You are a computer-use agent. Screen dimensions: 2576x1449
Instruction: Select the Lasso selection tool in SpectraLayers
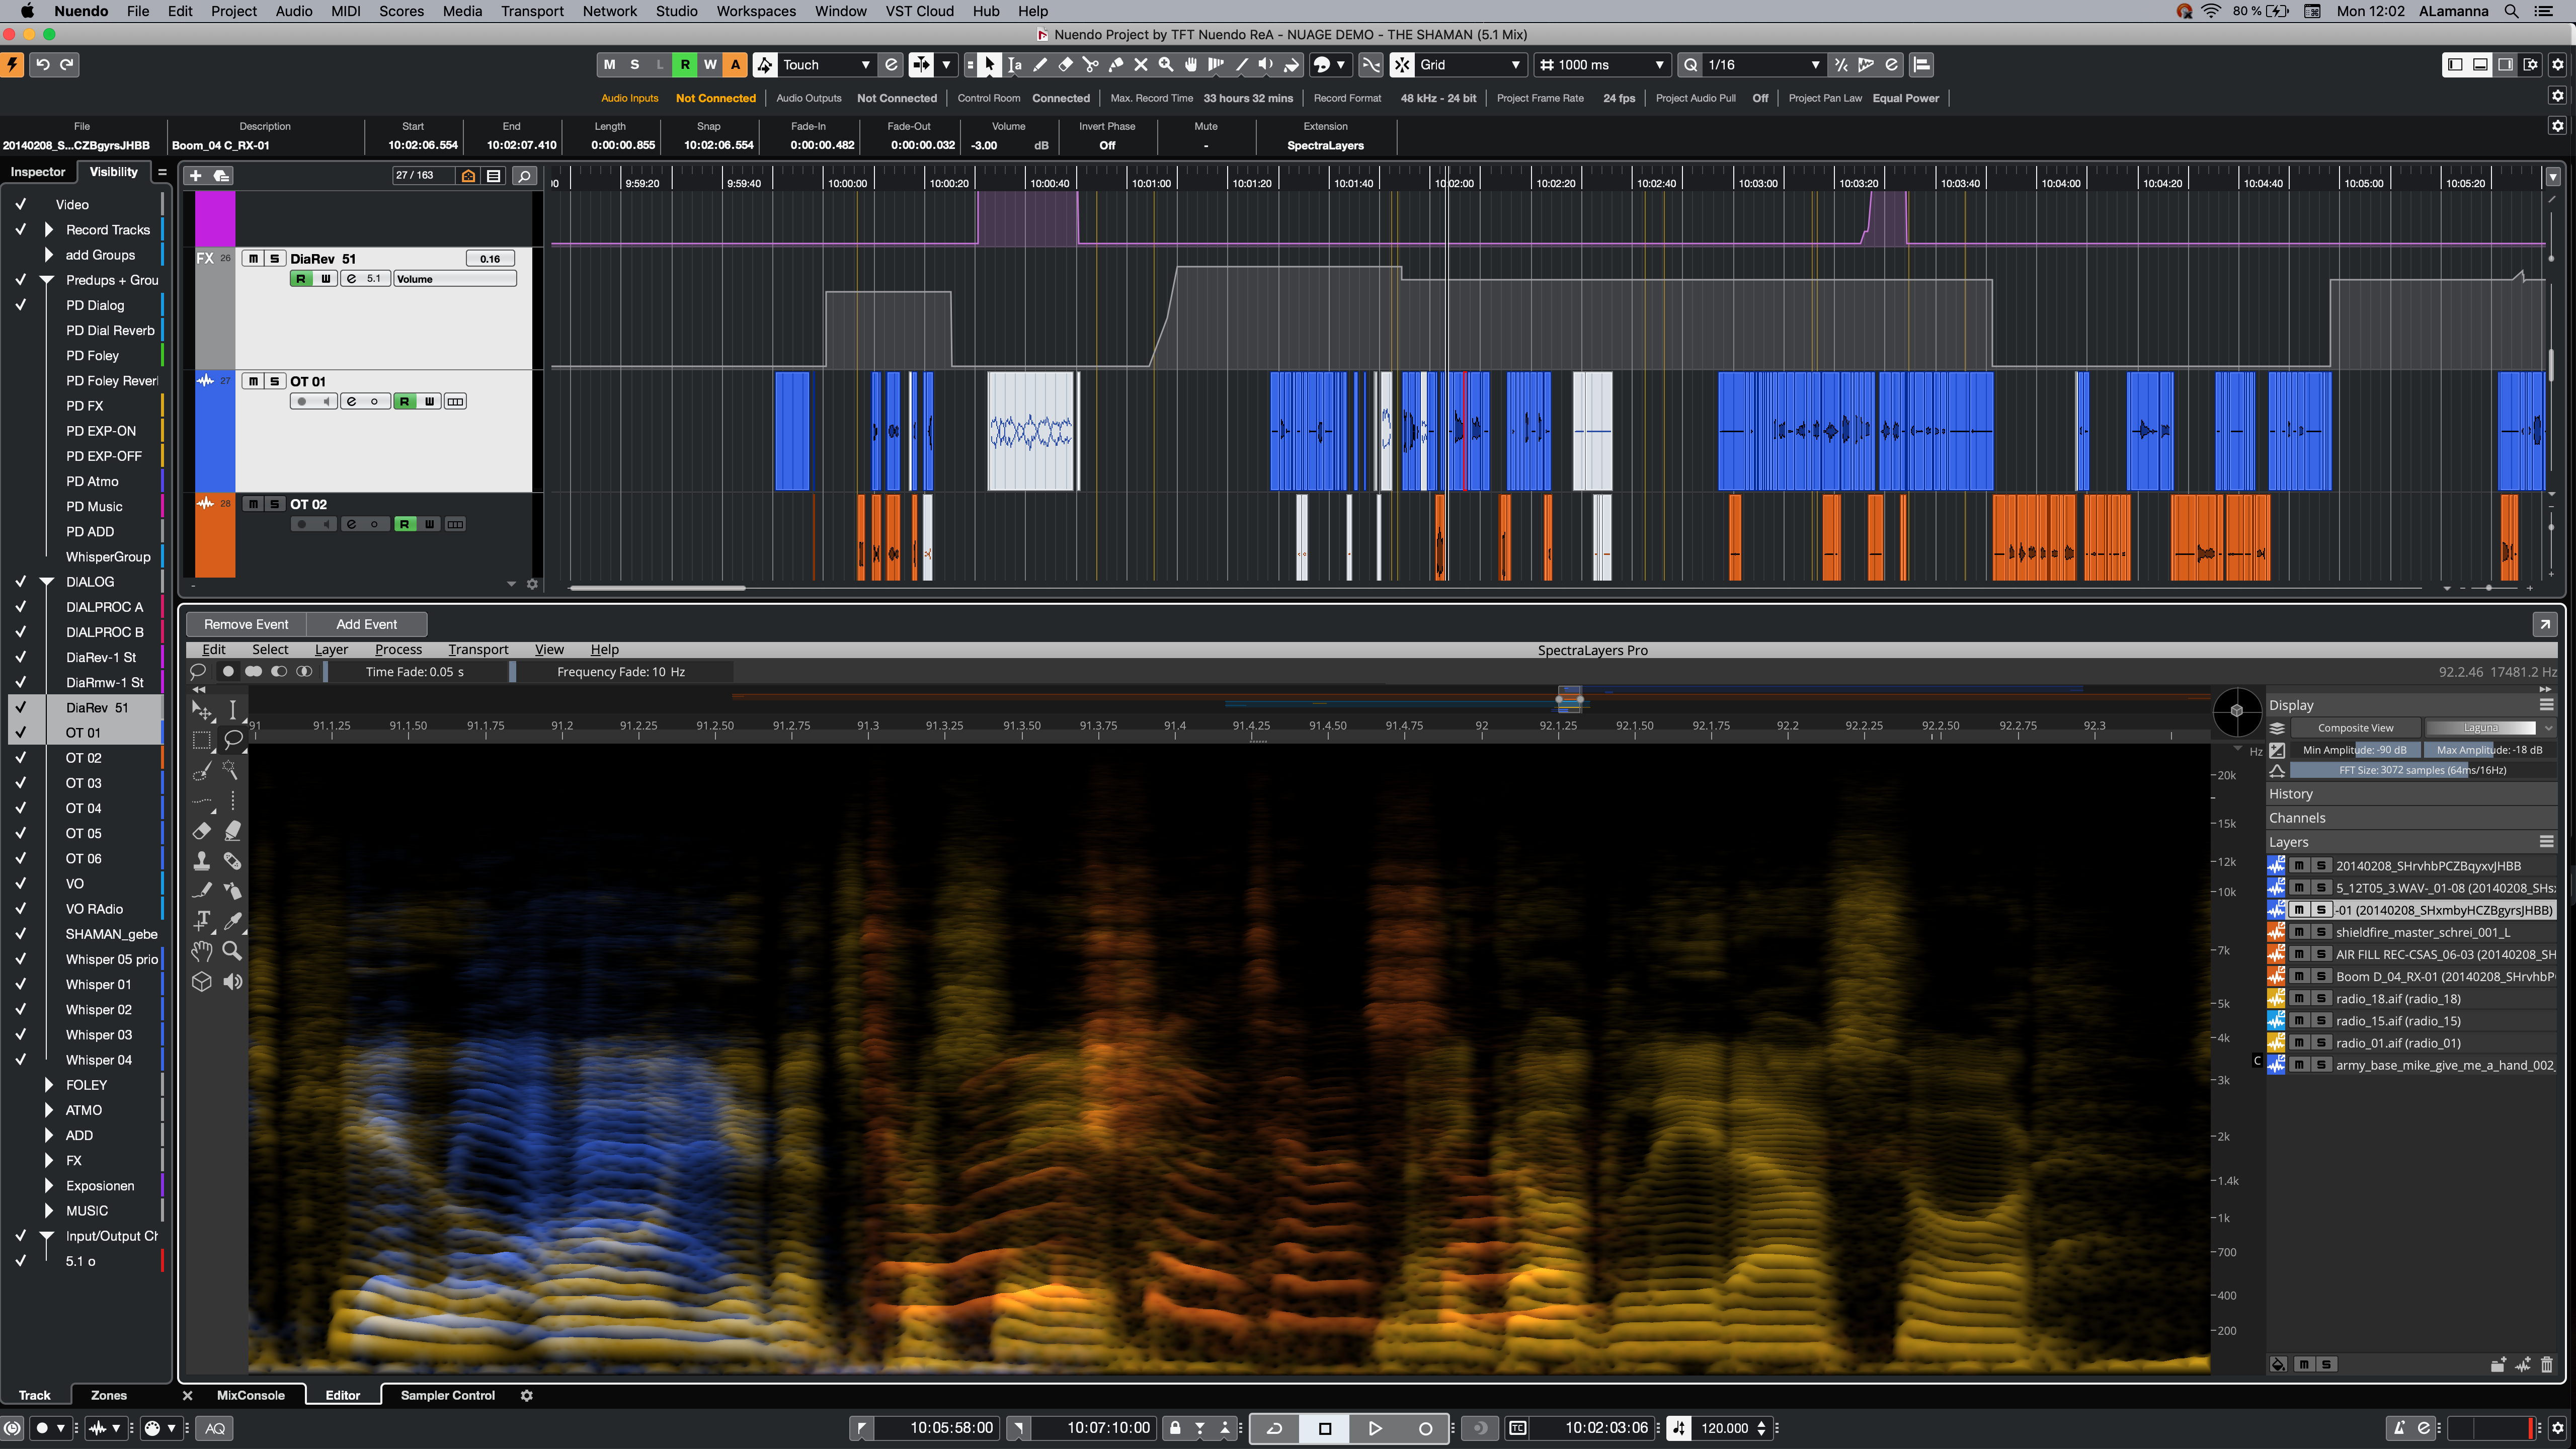click(x=232, y=740)
